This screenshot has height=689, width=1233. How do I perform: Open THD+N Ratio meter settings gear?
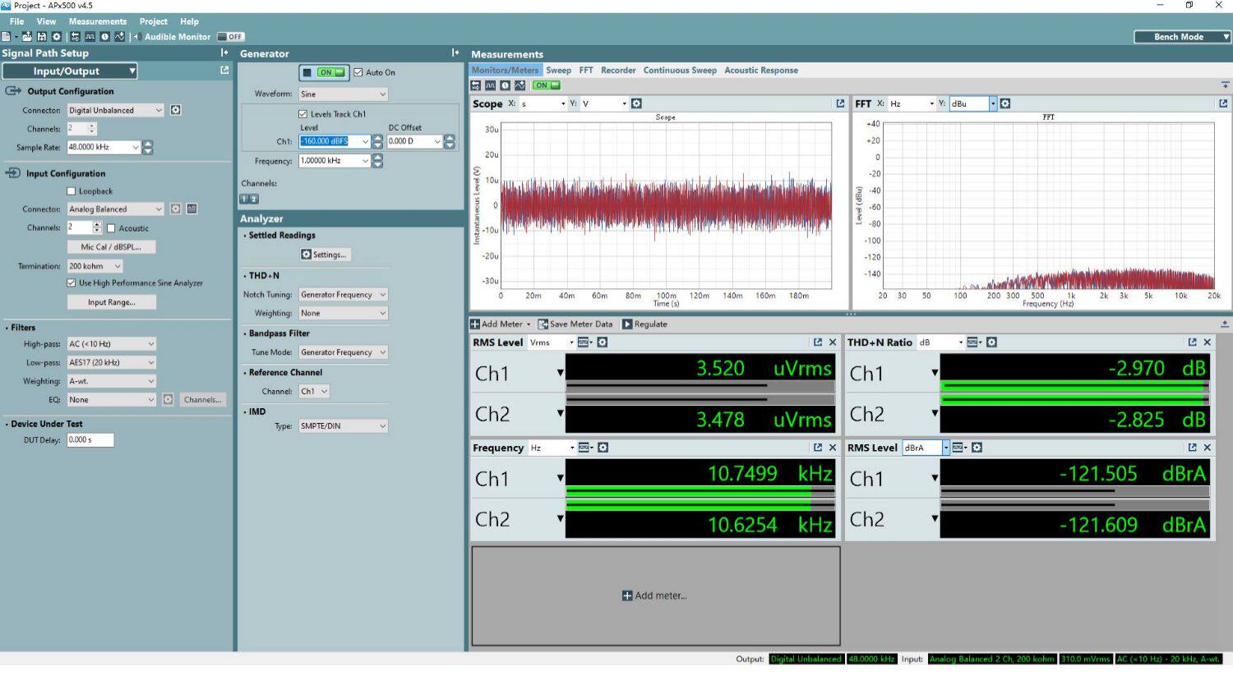click(991, 342)
